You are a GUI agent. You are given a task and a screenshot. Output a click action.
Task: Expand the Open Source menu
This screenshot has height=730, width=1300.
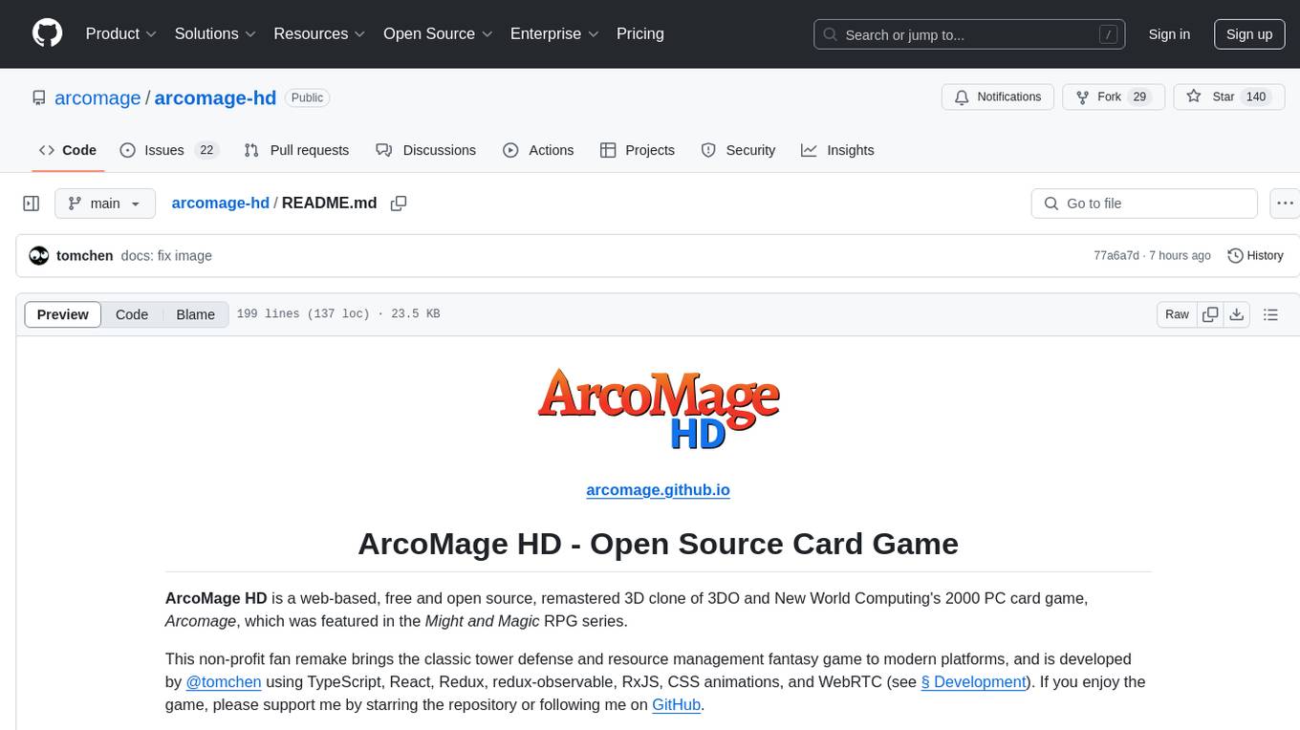click(438, 33)
